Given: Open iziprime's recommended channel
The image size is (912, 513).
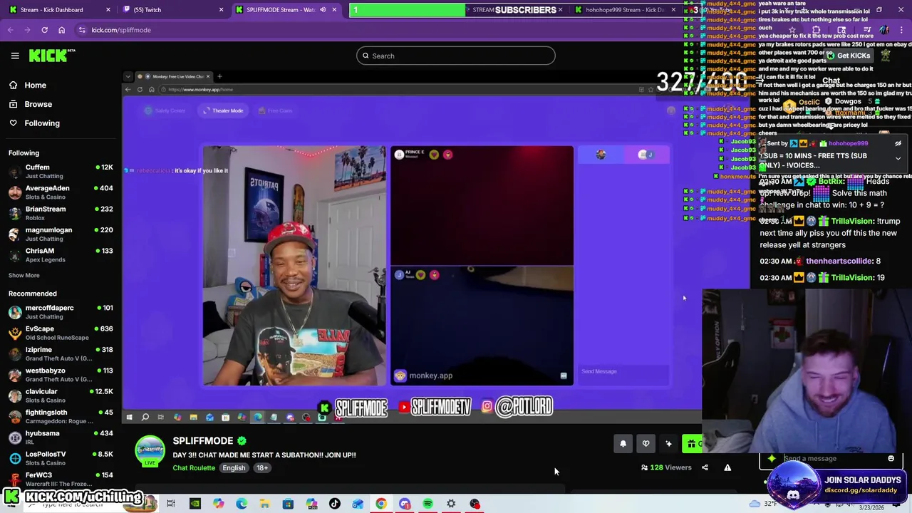Looking at the screenshot, I should (61, 354).
